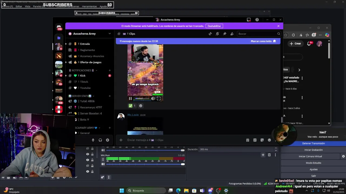The width and height of the screenshot is (346, 194).
Task: Open OBS Vista menu
Action: click(28, 6)
